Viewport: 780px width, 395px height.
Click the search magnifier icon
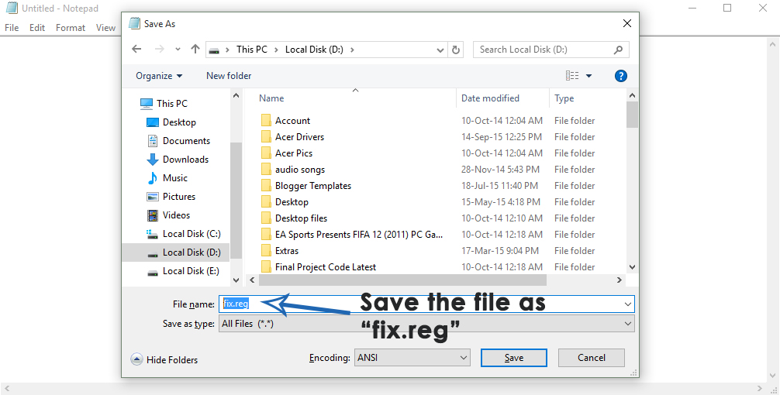click(x=618, y=50)
